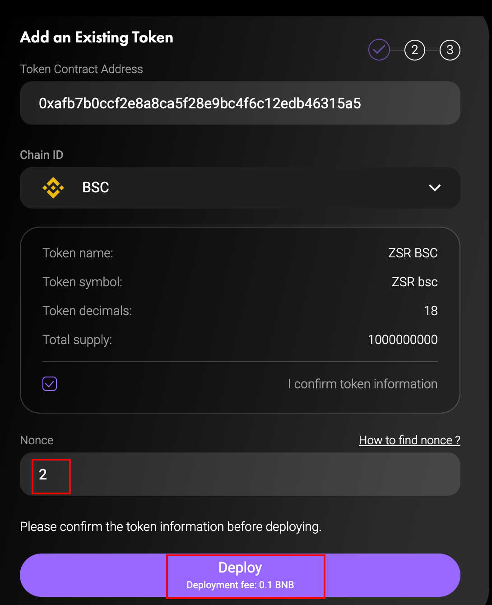Uncheck the confirm token information checkbox
Viewport: 492px width, 605px height.
pos(50,384)
